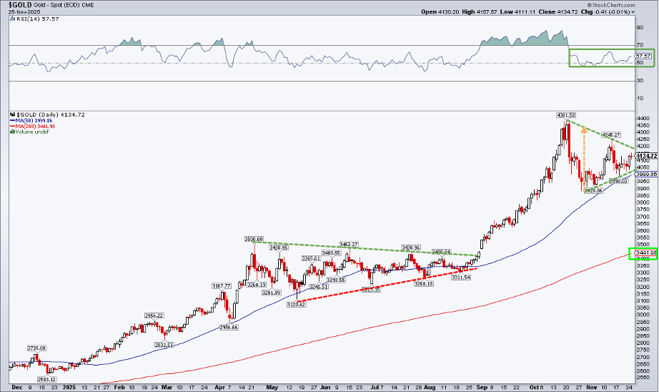Select the 4381.58 peak price label

click(566, 115)
